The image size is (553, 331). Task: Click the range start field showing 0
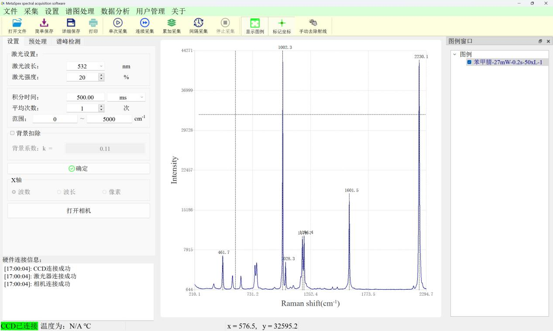55,119
